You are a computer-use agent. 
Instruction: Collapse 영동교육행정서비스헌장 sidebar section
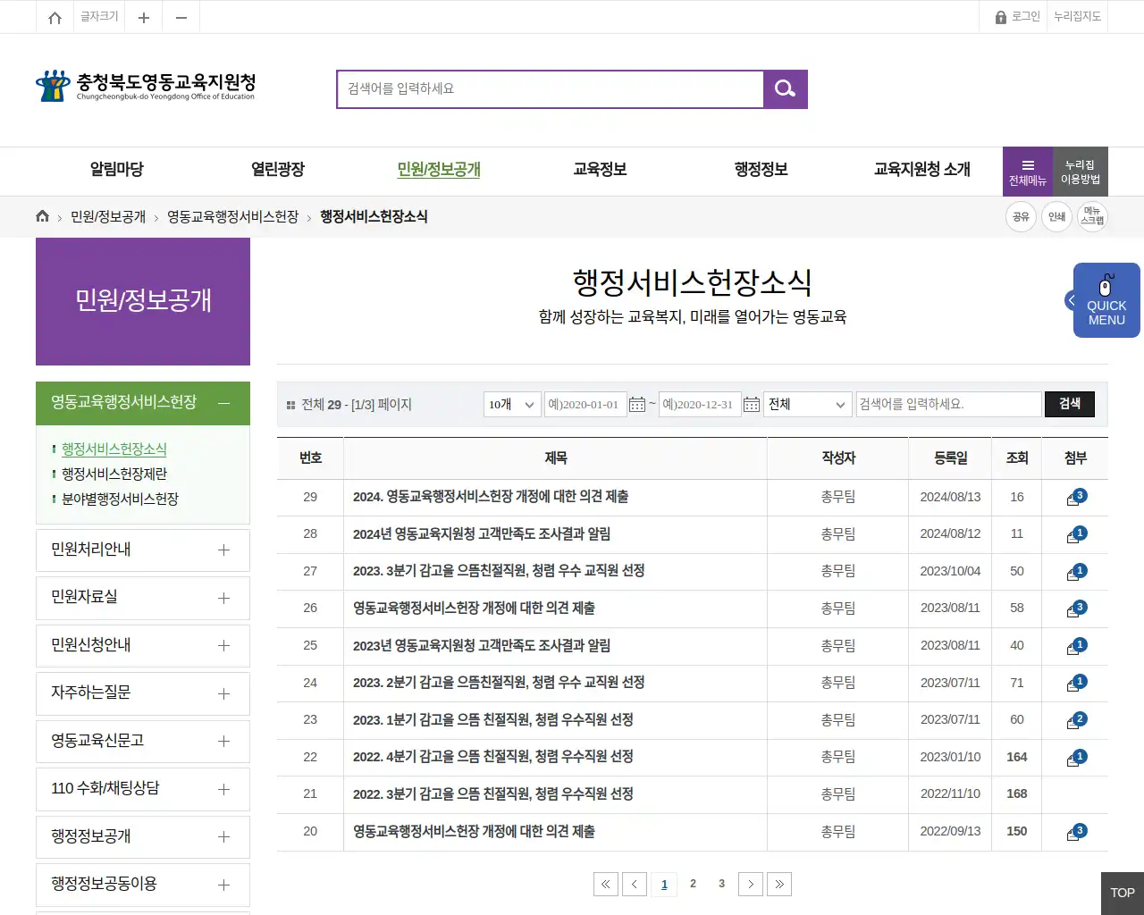[x=143, y=403]
